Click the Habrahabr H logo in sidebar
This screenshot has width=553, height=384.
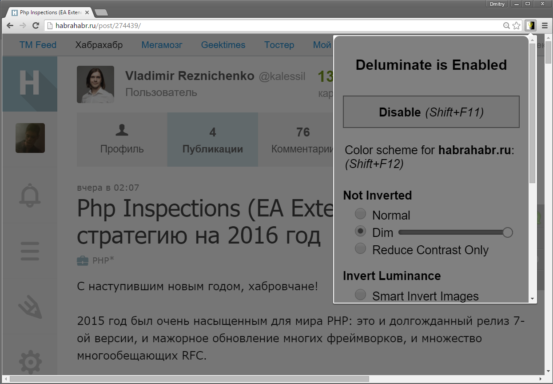point(30,84)
